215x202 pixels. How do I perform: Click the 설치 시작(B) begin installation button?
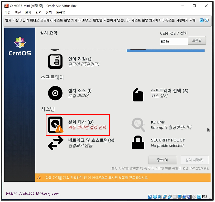(x=194, y=160)
